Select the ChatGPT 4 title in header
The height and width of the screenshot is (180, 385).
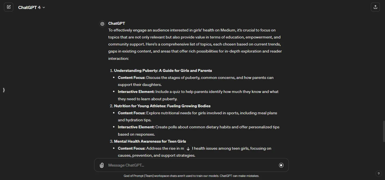(x=29, y=7)
